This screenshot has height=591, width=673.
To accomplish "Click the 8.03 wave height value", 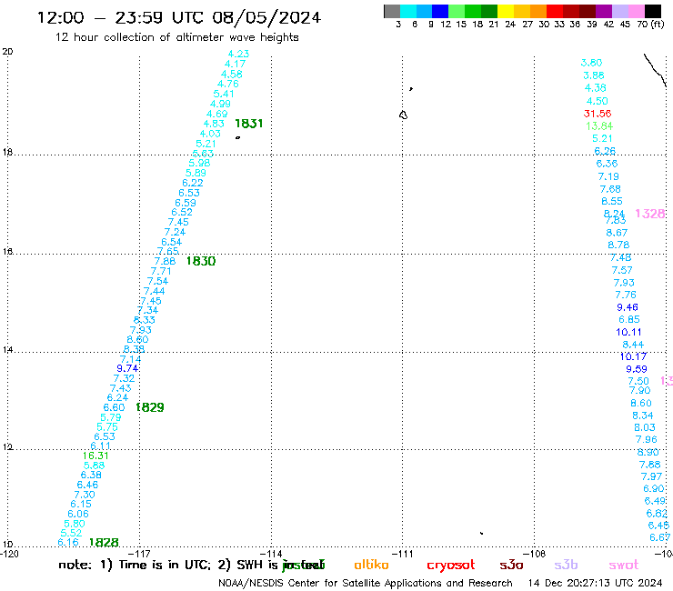I will pos(645,428).
